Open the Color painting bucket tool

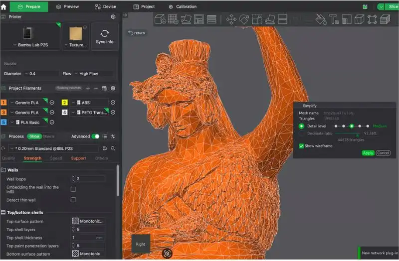tap(321, 19)
